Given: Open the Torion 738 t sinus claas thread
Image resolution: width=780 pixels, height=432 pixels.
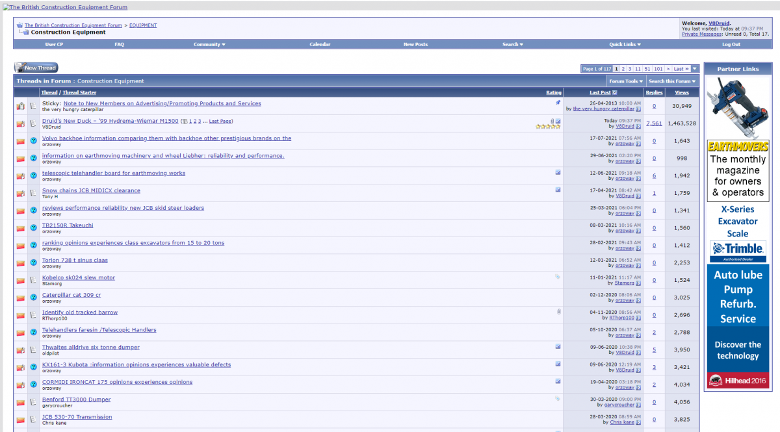Looking at the screenshot, I should pyautogui.click(x=75, y=260).
